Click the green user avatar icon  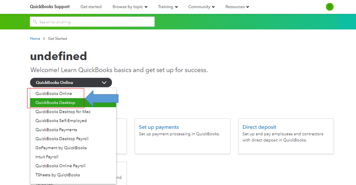(x=330, y=7)
